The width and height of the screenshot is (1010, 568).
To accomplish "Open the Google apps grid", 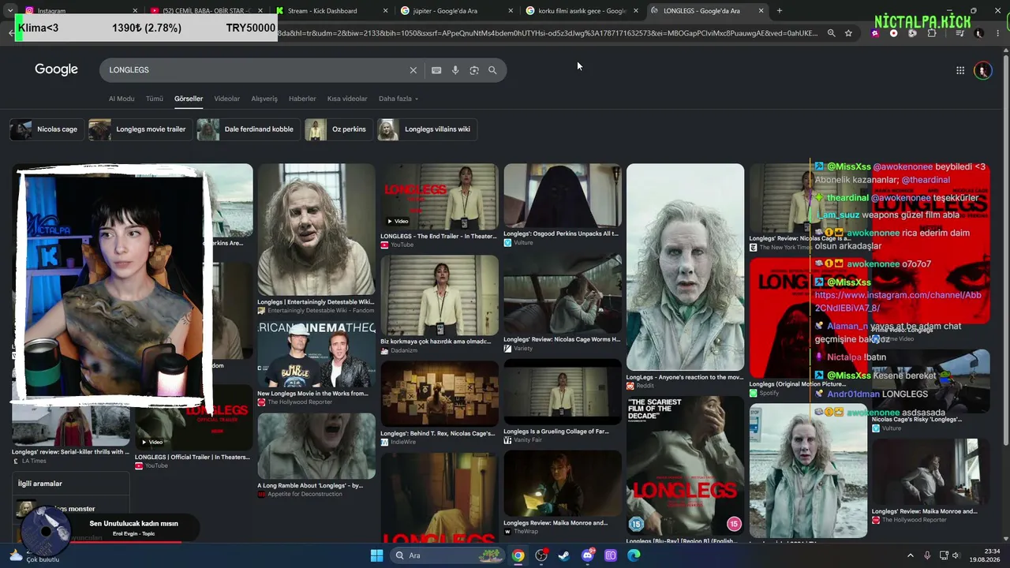I will pos(960,70).
